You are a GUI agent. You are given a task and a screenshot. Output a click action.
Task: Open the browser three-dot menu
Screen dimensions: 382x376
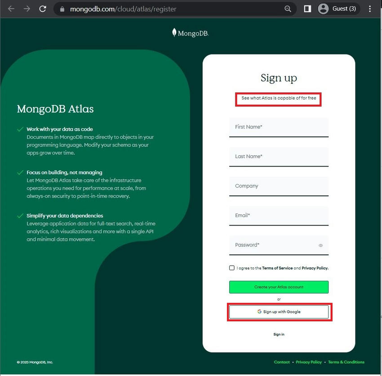(x=370, y=9)
